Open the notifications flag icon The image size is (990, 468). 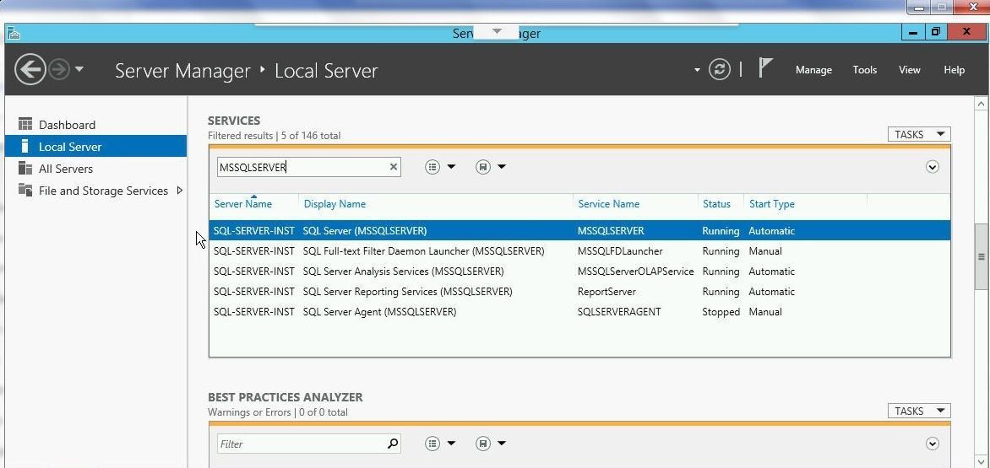(x=765, y=68)
